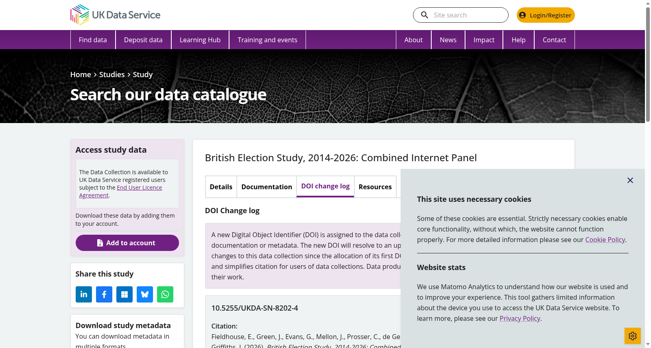Click DOI text 10.5255/UKDA-SN-8202-4
Image resolution: width=651 pixels, height=348 pixels.
[255, 308]
